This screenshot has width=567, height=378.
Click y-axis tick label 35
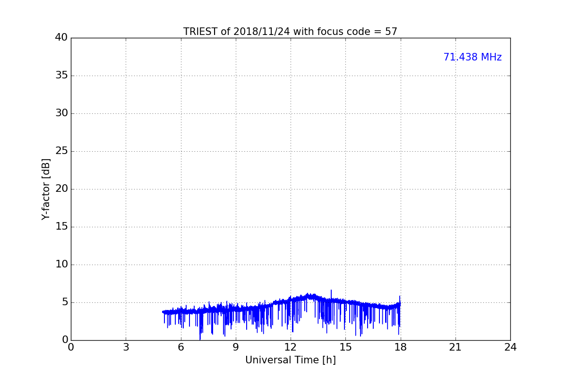click(61, 76)
